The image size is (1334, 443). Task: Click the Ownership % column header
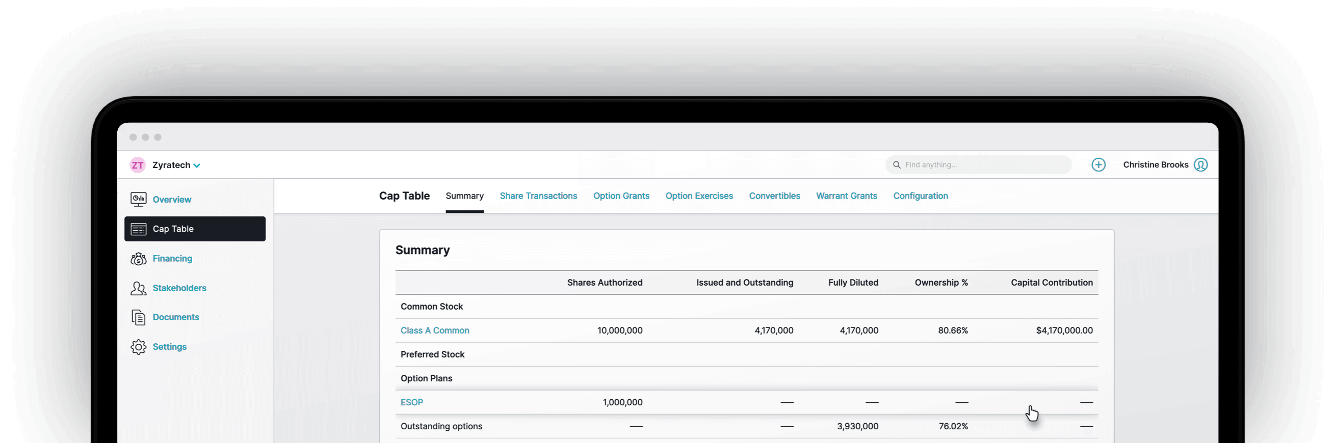(x=941, y=283)
